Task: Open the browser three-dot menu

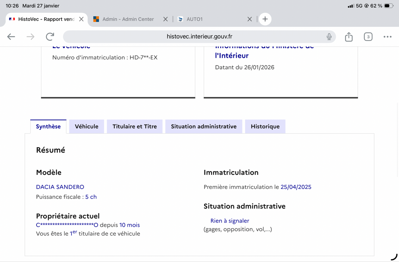Action: pos(387,37)
